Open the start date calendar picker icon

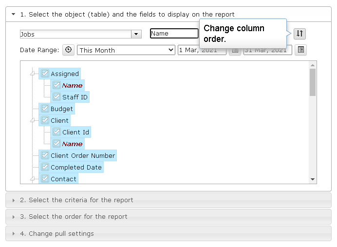coord(235,50)
